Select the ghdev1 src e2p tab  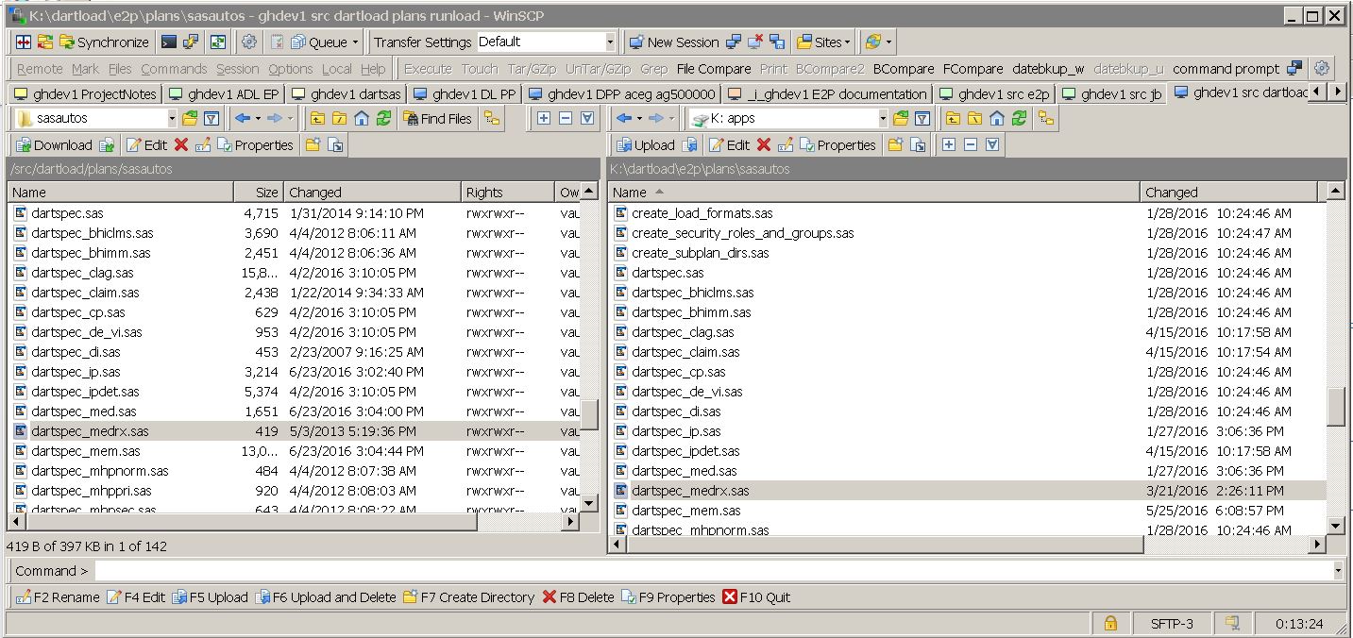pyautogui.click(x=993, y=94)
